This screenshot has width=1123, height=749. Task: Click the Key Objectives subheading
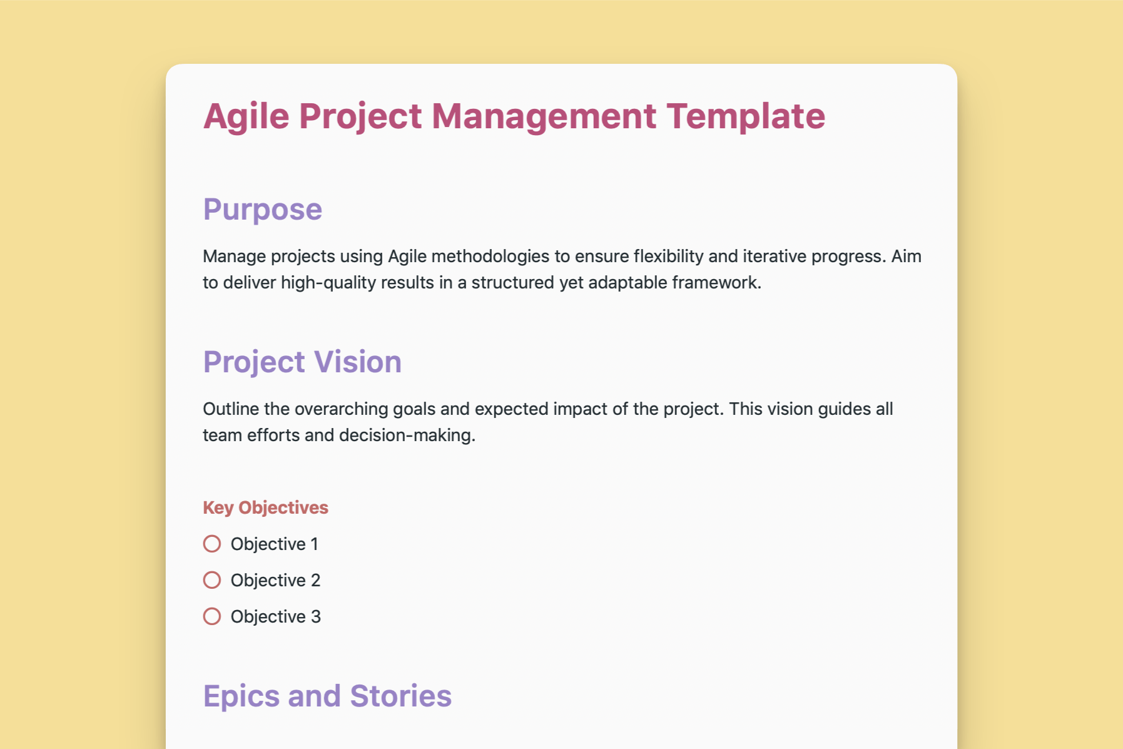click(x=265, y=507)
